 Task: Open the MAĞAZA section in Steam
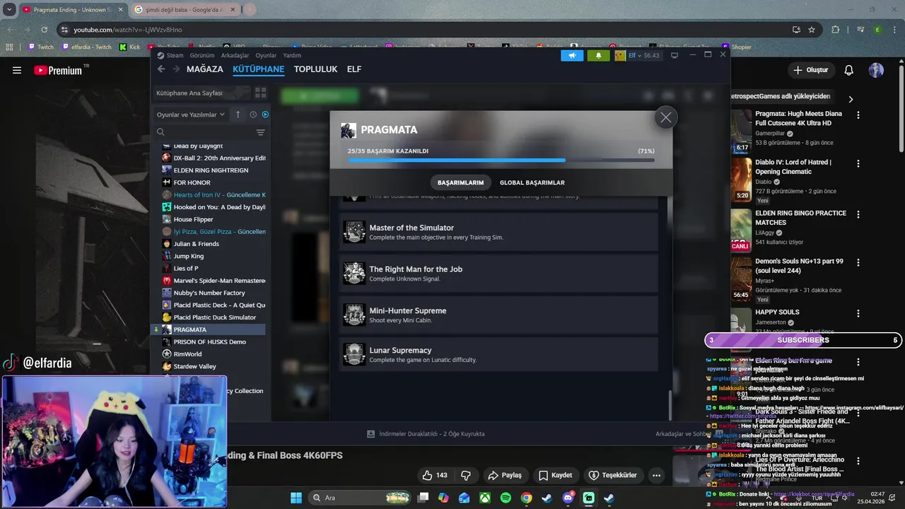205,69
